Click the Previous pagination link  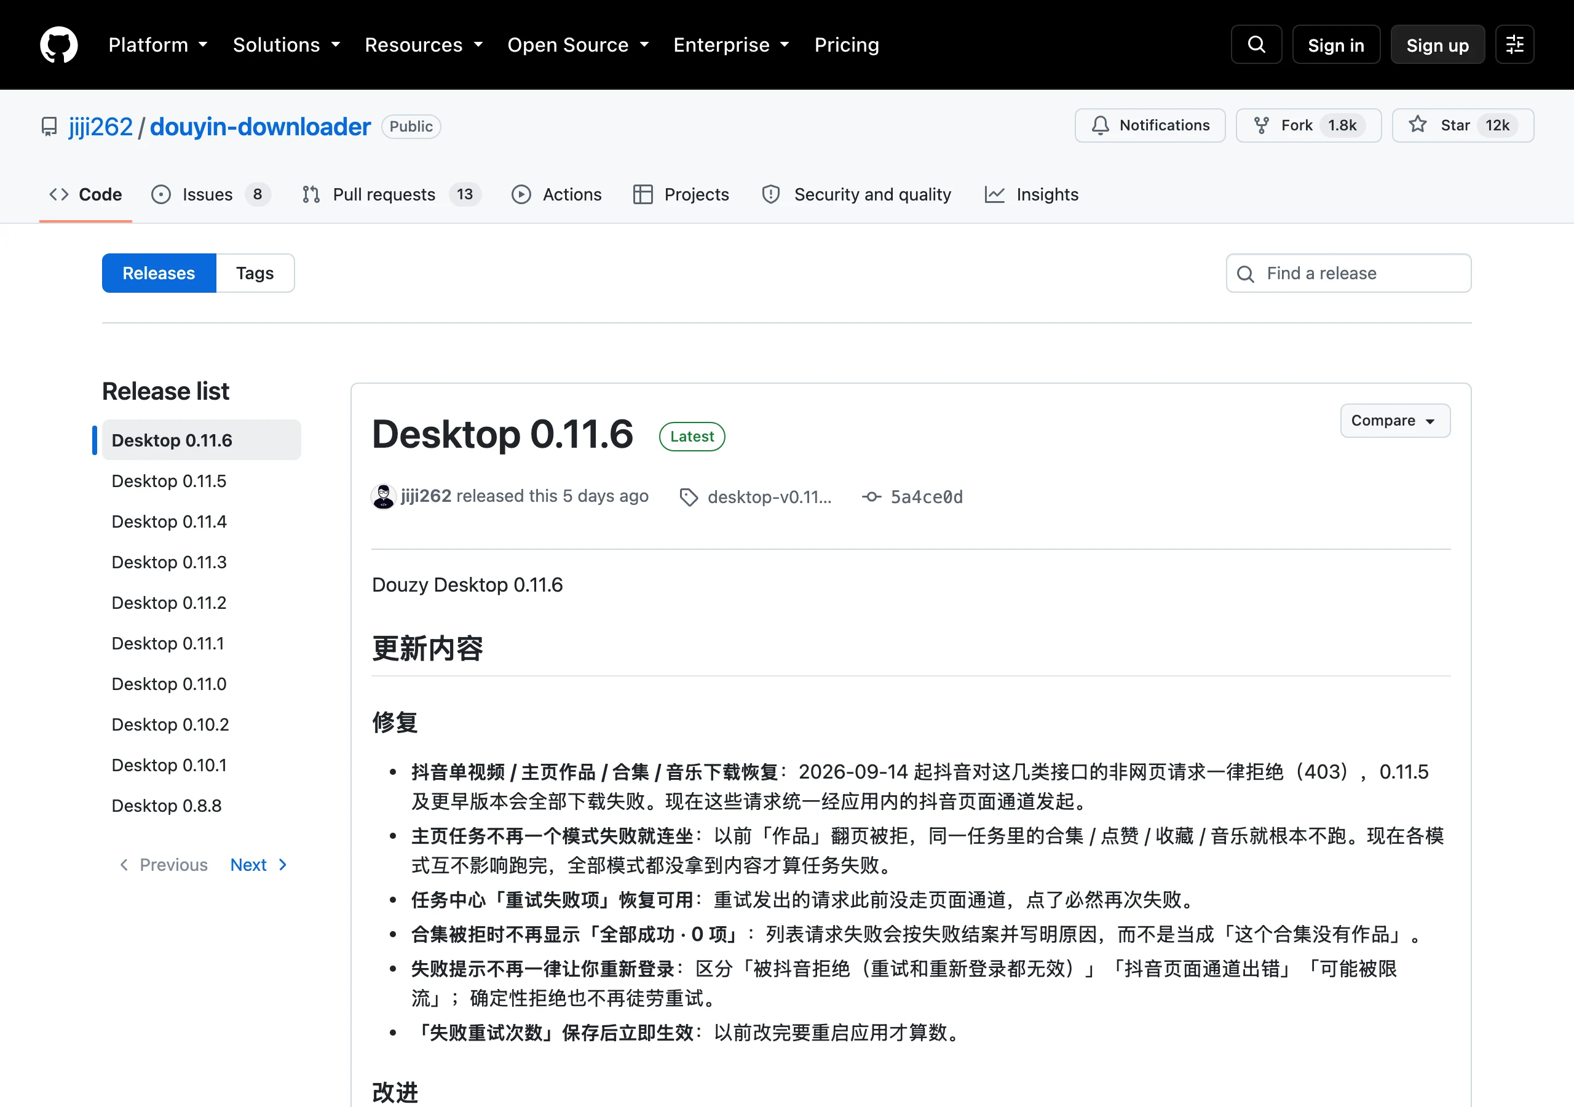(x=163, y=865)
